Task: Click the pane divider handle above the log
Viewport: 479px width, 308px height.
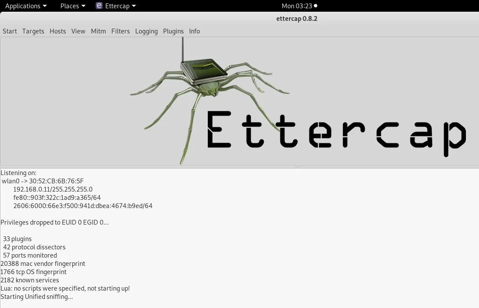Action: point(297,167)
